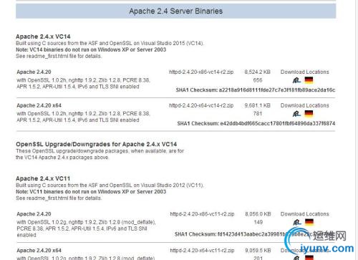Click the Apache 2.4.20 title under VC11
The width and height of the screenshot is (358, 260).
coord(34,214)
